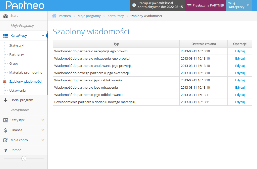Edit the anulowanie jego prowizji template
257x169 pixels.
(x=240, y=66)
